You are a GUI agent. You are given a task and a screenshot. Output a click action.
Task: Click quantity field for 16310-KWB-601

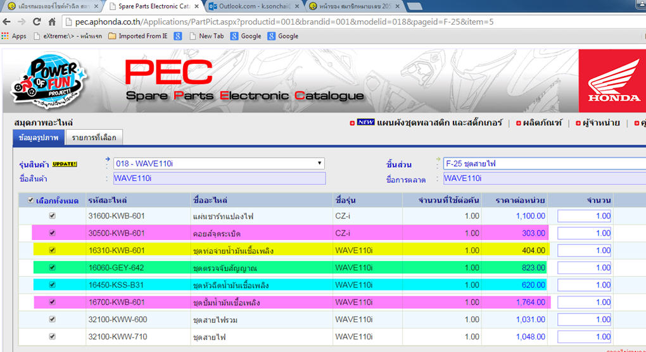(584, 251)
